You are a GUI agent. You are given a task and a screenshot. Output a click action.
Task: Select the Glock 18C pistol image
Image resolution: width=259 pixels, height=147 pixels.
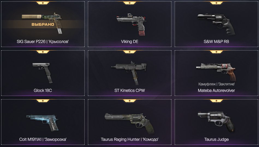tap(43, 73)
